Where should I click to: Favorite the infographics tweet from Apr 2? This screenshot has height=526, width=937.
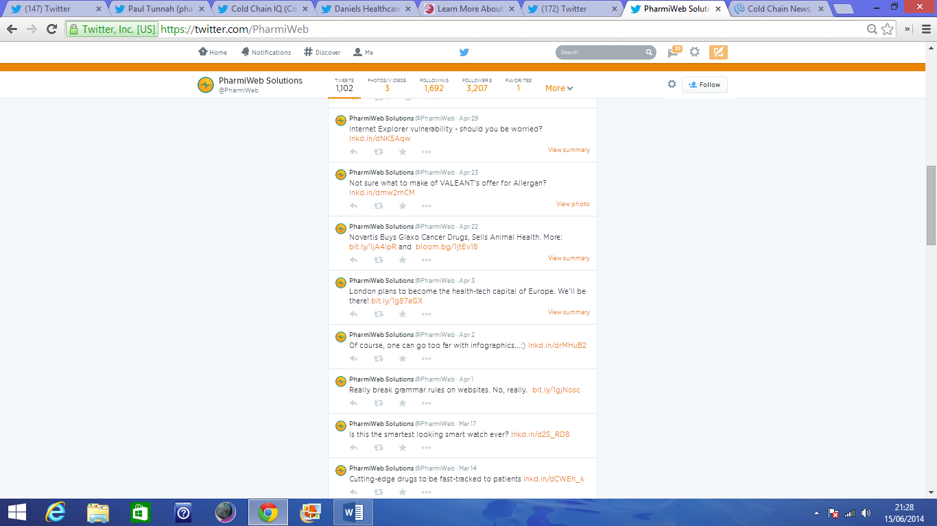(403, 358)
